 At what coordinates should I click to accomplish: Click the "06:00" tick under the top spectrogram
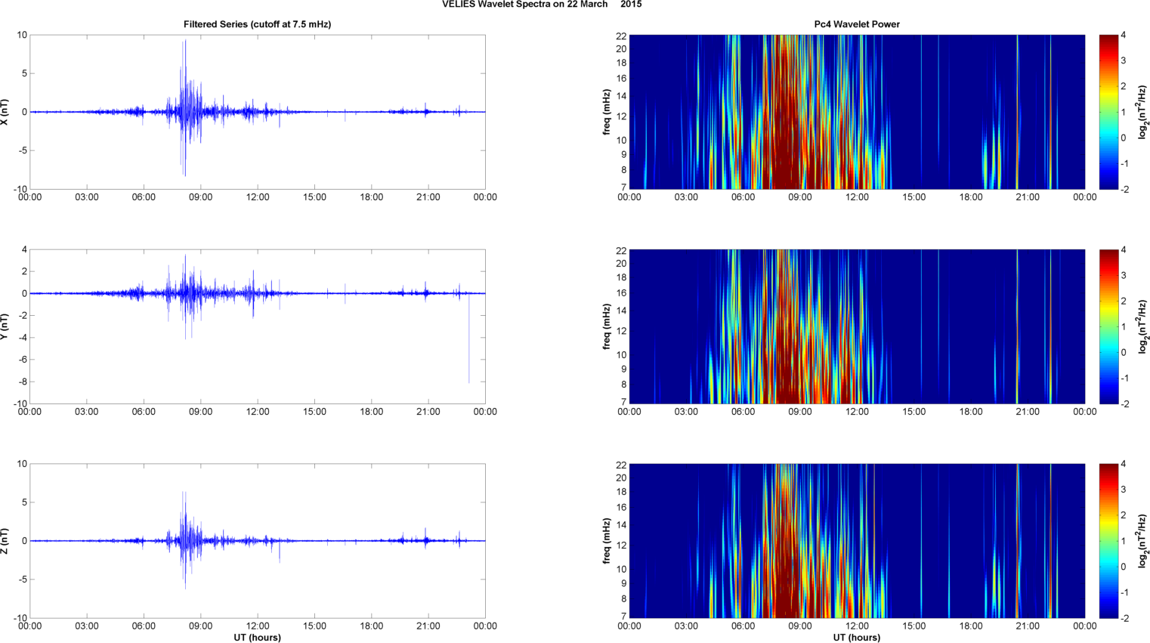(743, 197)
